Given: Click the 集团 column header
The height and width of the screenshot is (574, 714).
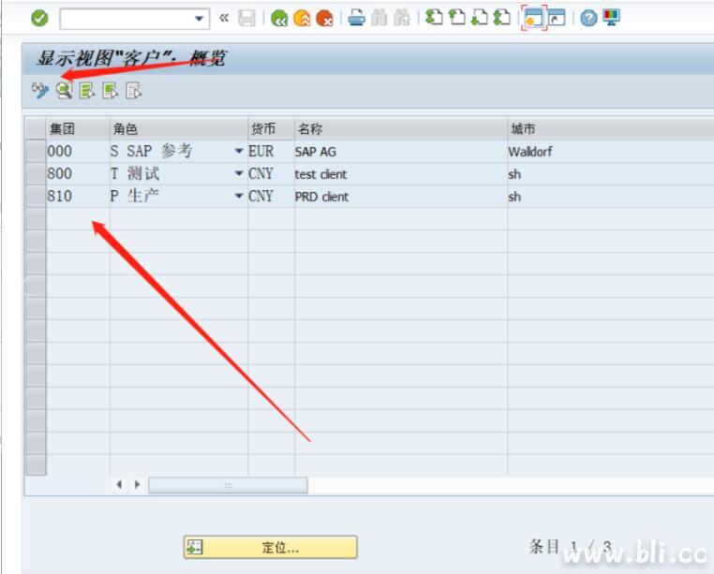Looking at the screenshot, I should [78, 129].
